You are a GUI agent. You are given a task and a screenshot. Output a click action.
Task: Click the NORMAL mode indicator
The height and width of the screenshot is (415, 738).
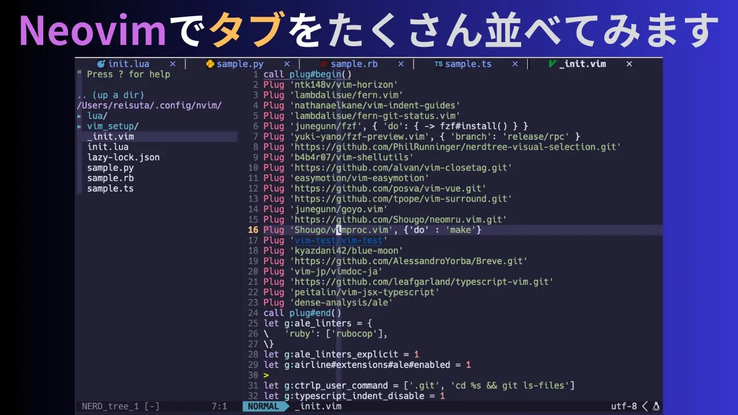pos(263,406)
